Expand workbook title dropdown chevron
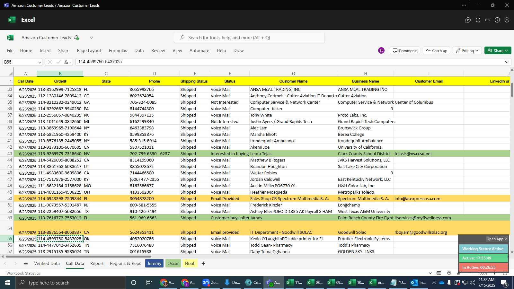This screenshot has height=289, width=514. pos(91,38)
